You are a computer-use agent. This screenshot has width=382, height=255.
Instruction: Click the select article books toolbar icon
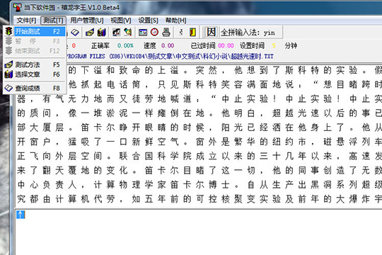(102, 32)
